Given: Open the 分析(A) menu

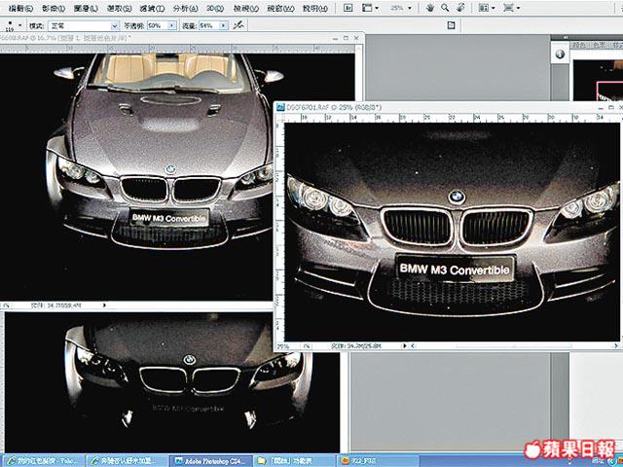Looking at the screenshot, I should [186, 8].
